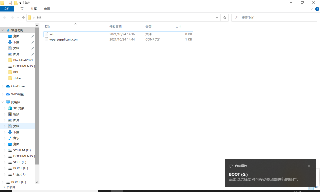Click the "CONF 文件" type cell

[153, 39]
